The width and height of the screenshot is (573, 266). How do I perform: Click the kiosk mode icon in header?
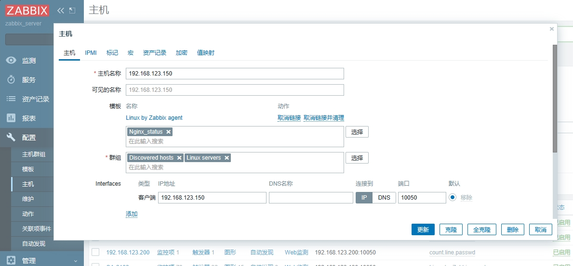click(x=72, y=10)
